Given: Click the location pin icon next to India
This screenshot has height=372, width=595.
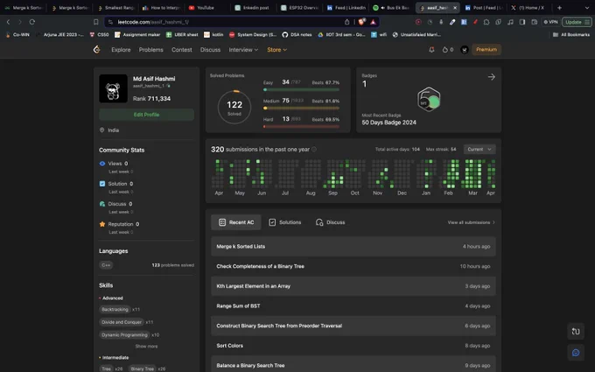Looking at the screenshot, I should pyautogui.click(x=101, y=130).
